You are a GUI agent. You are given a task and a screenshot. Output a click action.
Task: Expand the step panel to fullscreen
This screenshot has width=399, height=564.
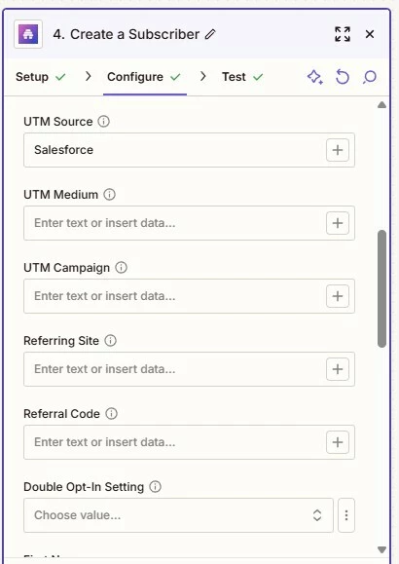click(x=343, y=34)
